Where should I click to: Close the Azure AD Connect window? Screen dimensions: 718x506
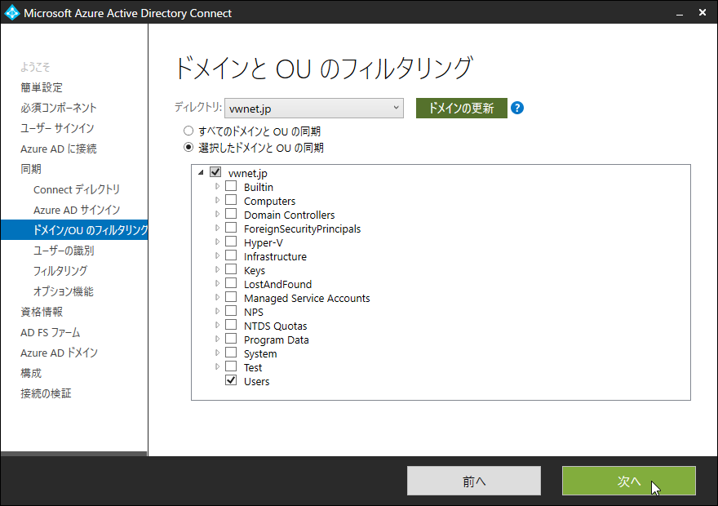point(702,13)
